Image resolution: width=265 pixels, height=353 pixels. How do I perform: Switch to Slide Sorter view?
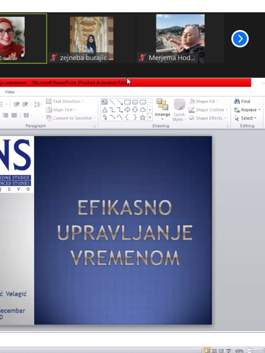(215, 350)
